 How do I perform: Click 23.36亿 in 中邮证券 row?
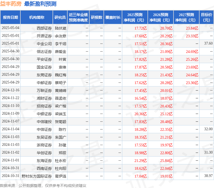coord(192,83)
